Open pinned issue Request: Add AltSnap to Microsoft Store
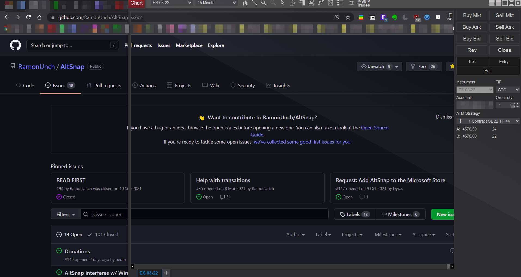 [390, 180]
